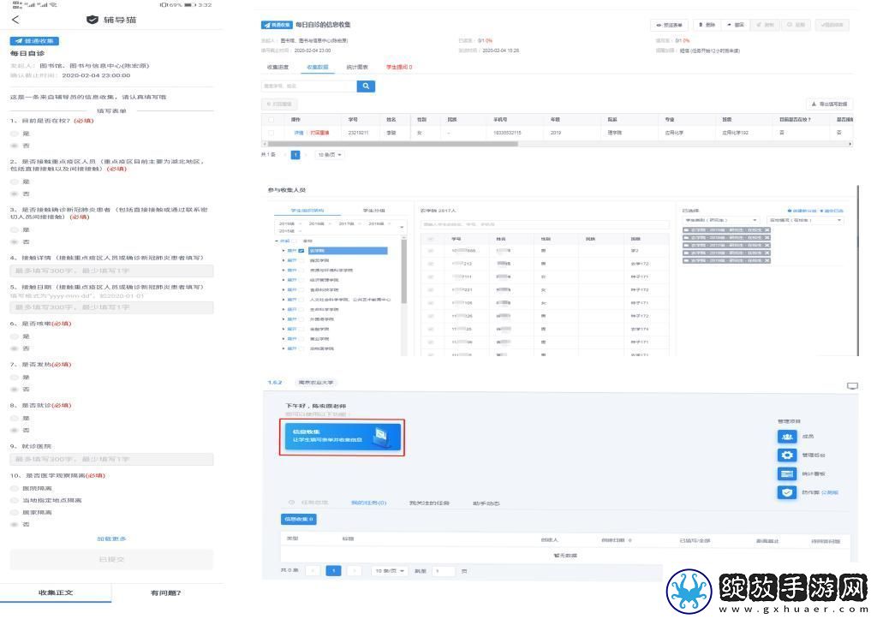Click the 信息收集 blue banner card

point(343,437)
